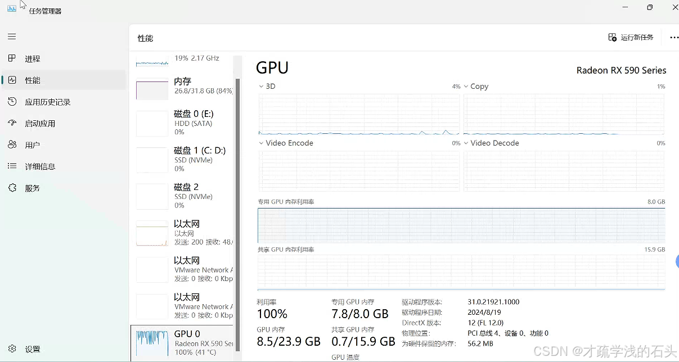Click the Radeon RX 590 Series label
Image resolution: width=679 pixels, height=362 pixels.
[x=621, y=70]
